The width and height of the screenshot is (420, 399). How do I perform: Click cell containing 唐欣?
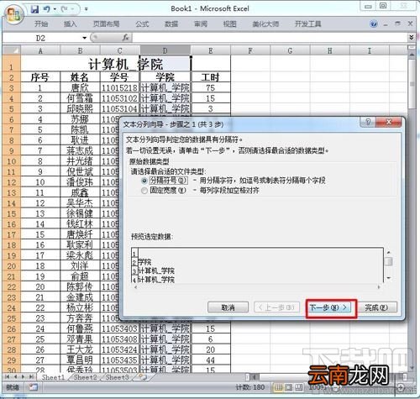click(x=80, y=88)
